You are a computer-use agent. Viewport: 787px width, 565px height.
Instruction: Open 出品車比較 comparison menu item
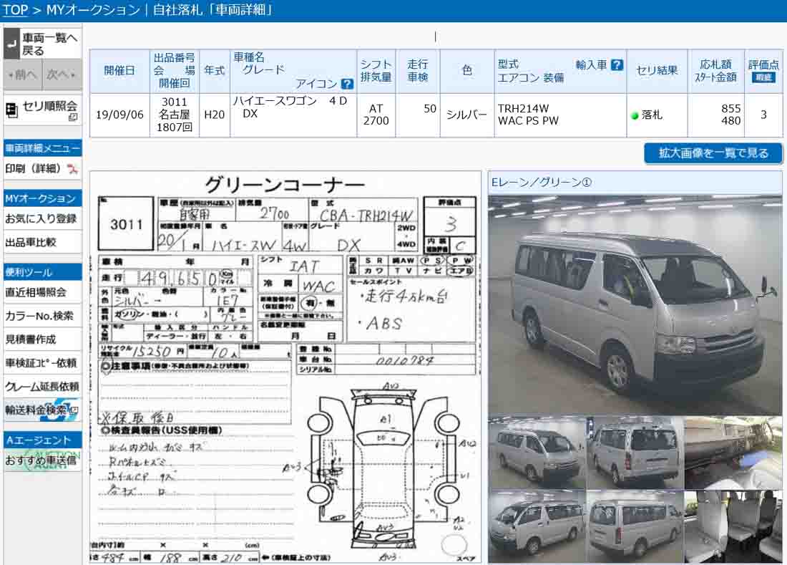pyautogui.click(x=43, y=243)
